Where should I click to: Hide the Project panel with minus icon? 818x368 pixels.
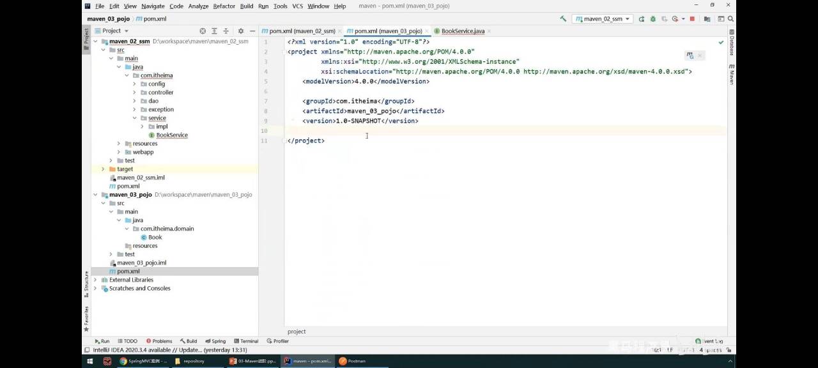(253, 31)
